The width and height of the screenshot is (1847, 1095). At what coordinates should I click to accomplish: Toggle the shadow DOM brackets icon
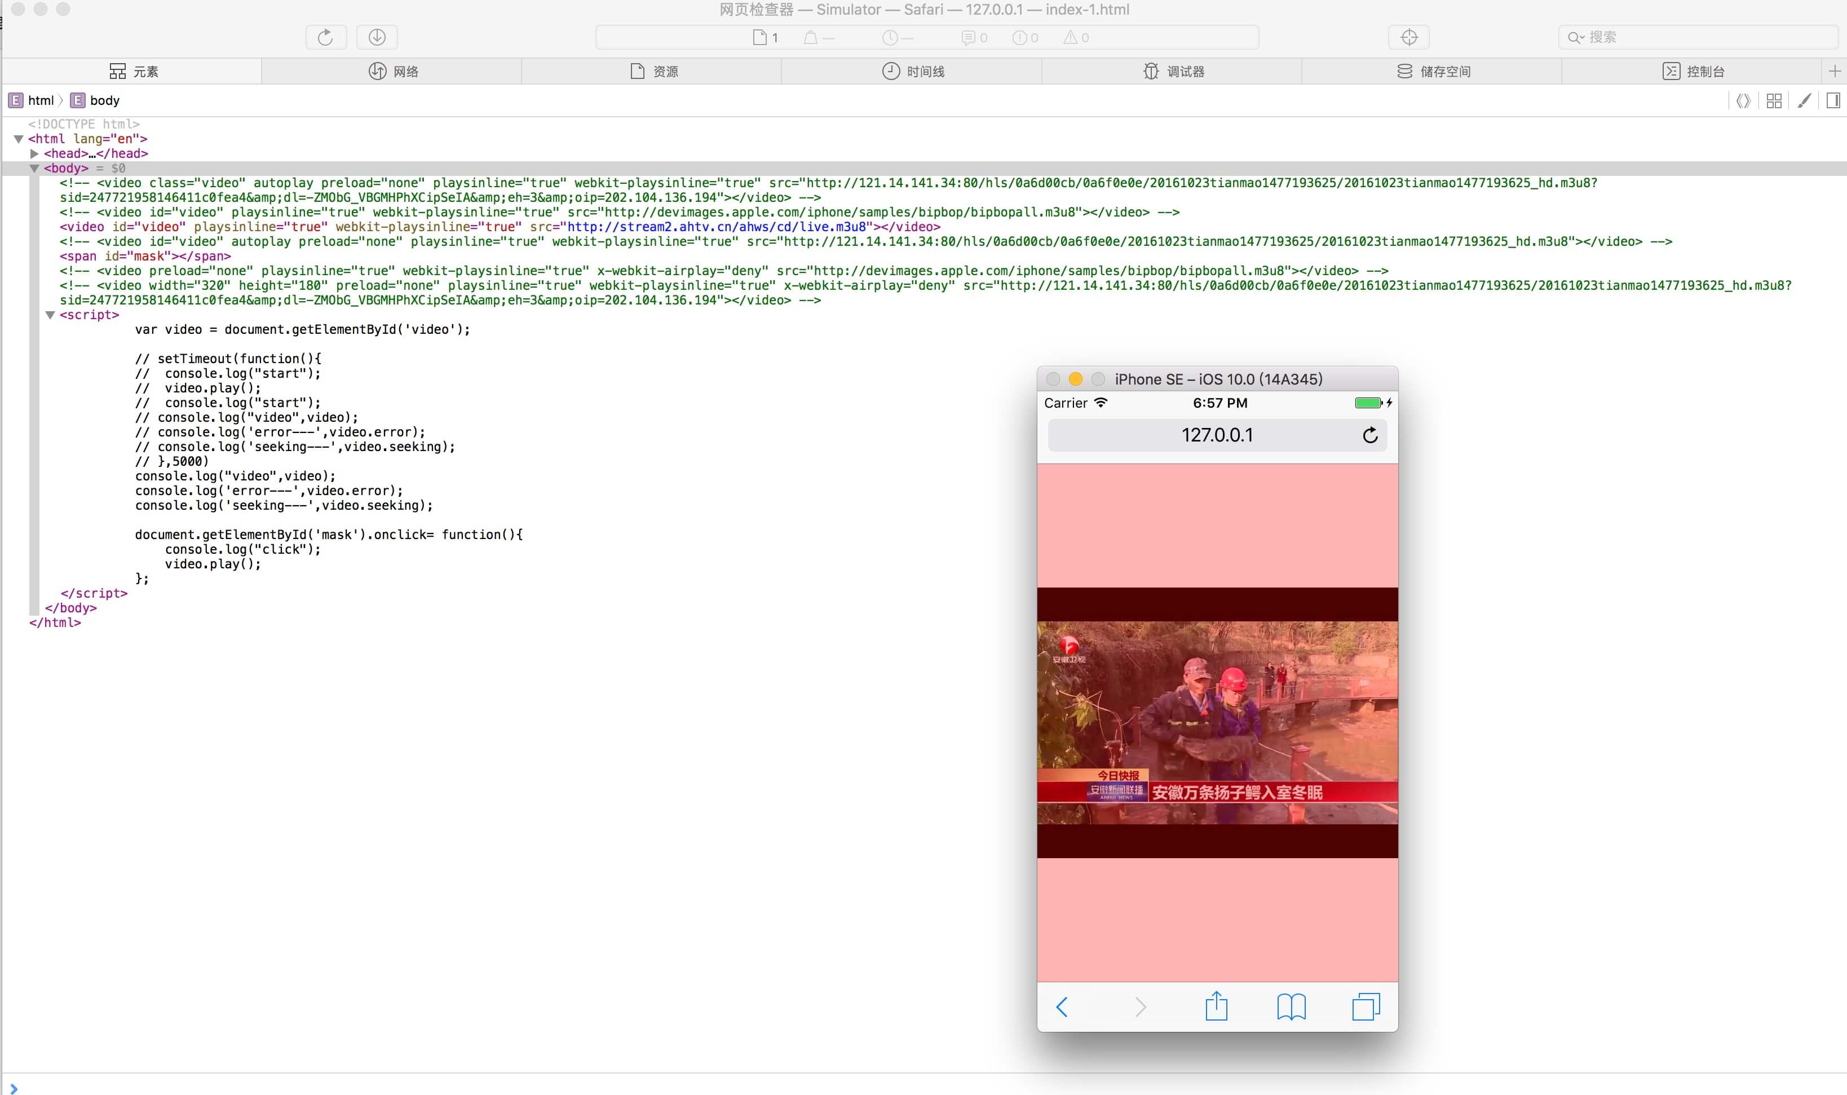pos(1743,101)
